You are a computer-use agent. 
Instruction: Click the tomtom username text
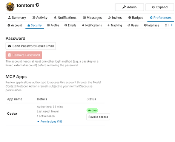click(25, 5)
